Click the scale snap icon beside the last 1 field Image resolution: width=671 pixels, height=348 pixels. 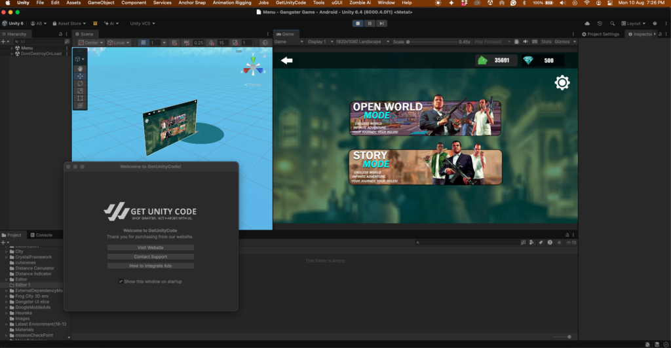pyautogui.click(x=235, y=43)
